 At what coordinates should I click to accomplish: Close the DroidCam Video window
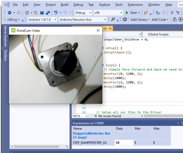tap(98, 30)
